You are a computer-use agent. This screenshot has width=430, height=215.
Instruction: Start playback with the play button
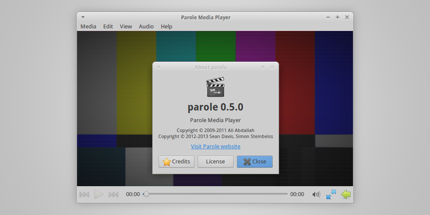point(99,194)
